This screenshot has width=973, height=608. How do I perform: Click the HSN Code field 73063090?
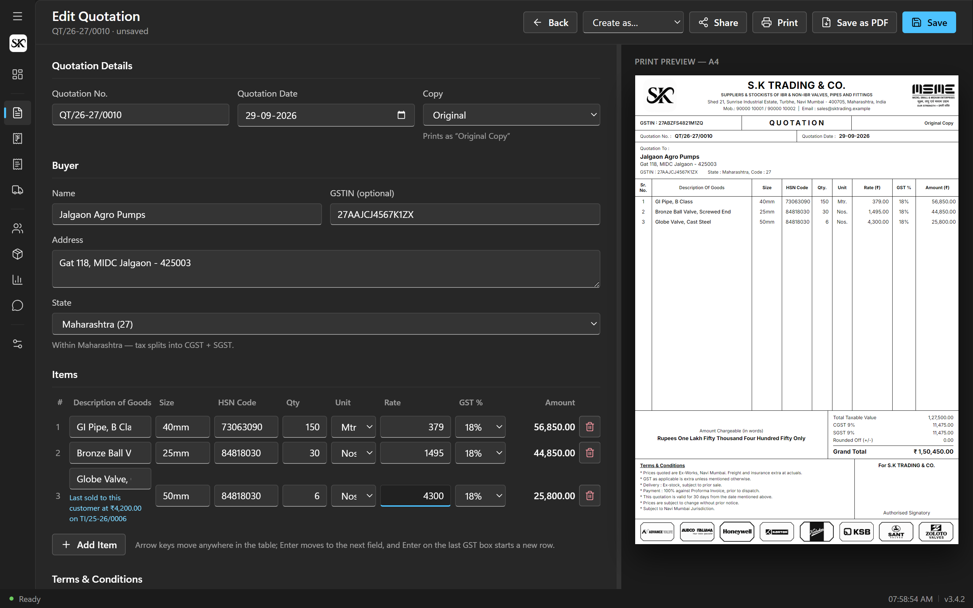[x=246, y=427]
